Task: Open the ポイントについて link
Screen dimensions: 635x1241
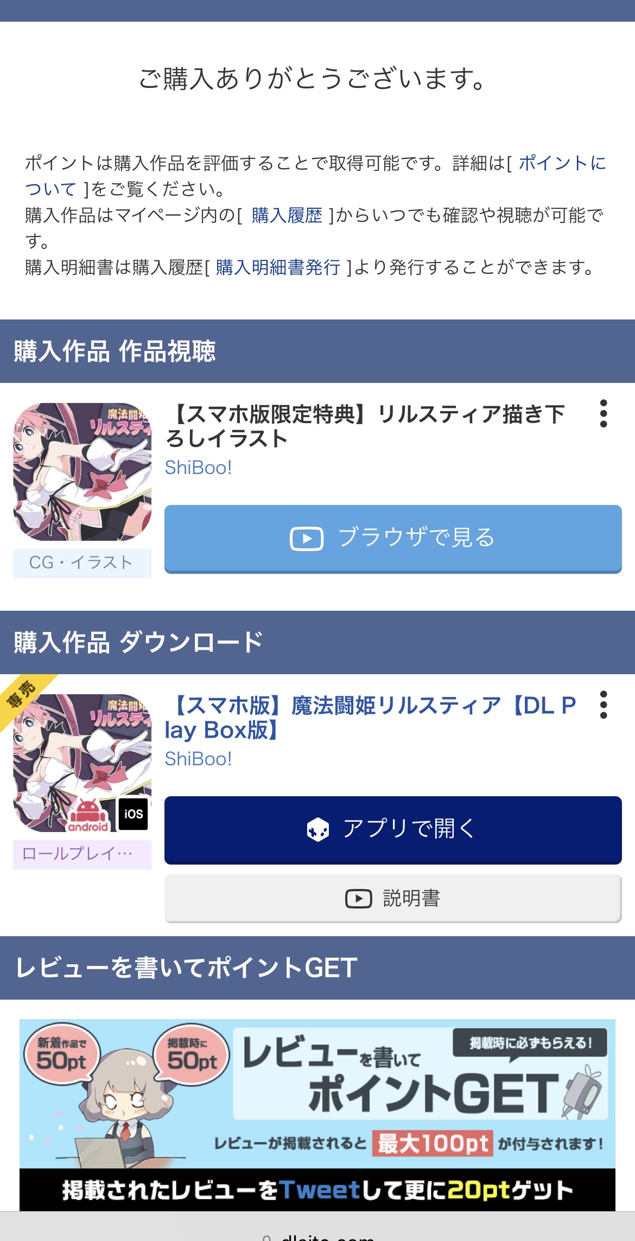Action: click(316, 176)
